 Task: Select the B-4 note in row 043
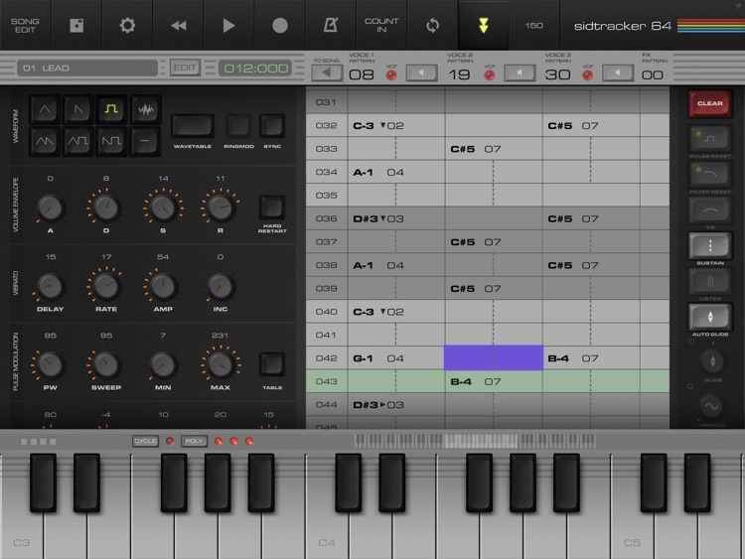coord(461,381)
